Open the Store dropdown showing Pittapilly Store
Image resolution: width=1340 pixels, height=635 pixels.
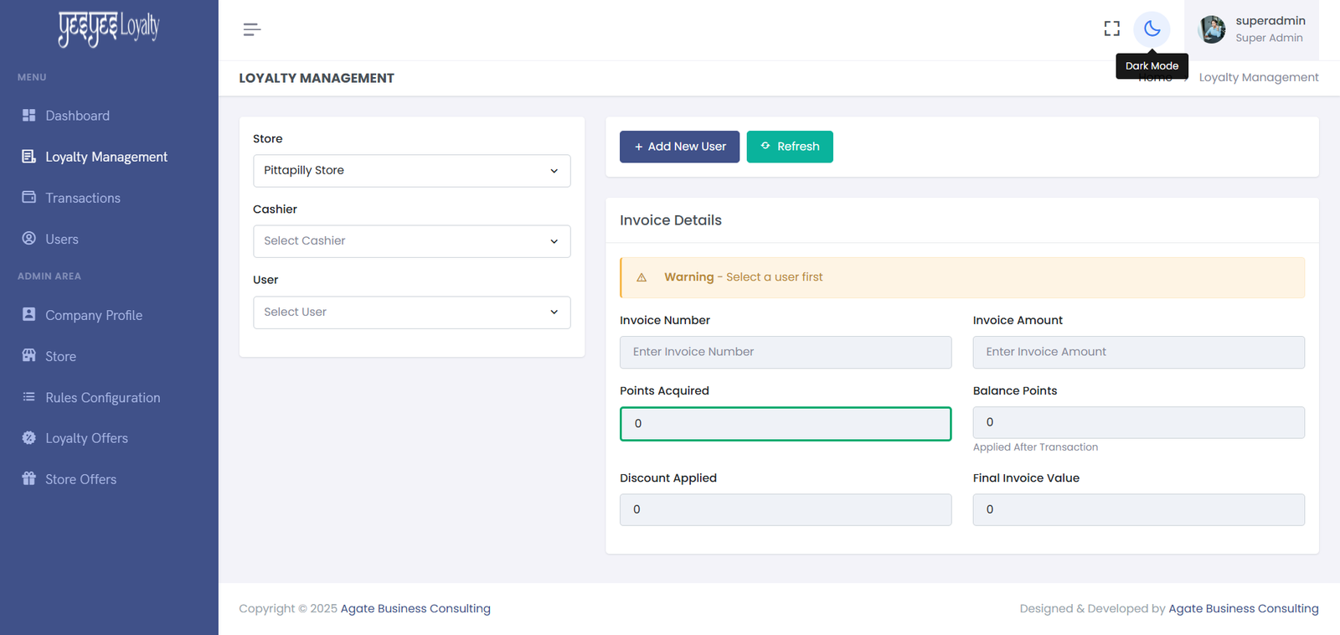[411, 171]
